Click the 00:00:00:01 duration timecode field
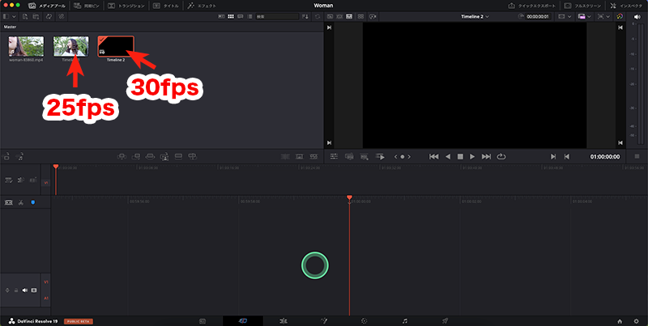Screen dimensions: 648x326 (x=537, y=16)
